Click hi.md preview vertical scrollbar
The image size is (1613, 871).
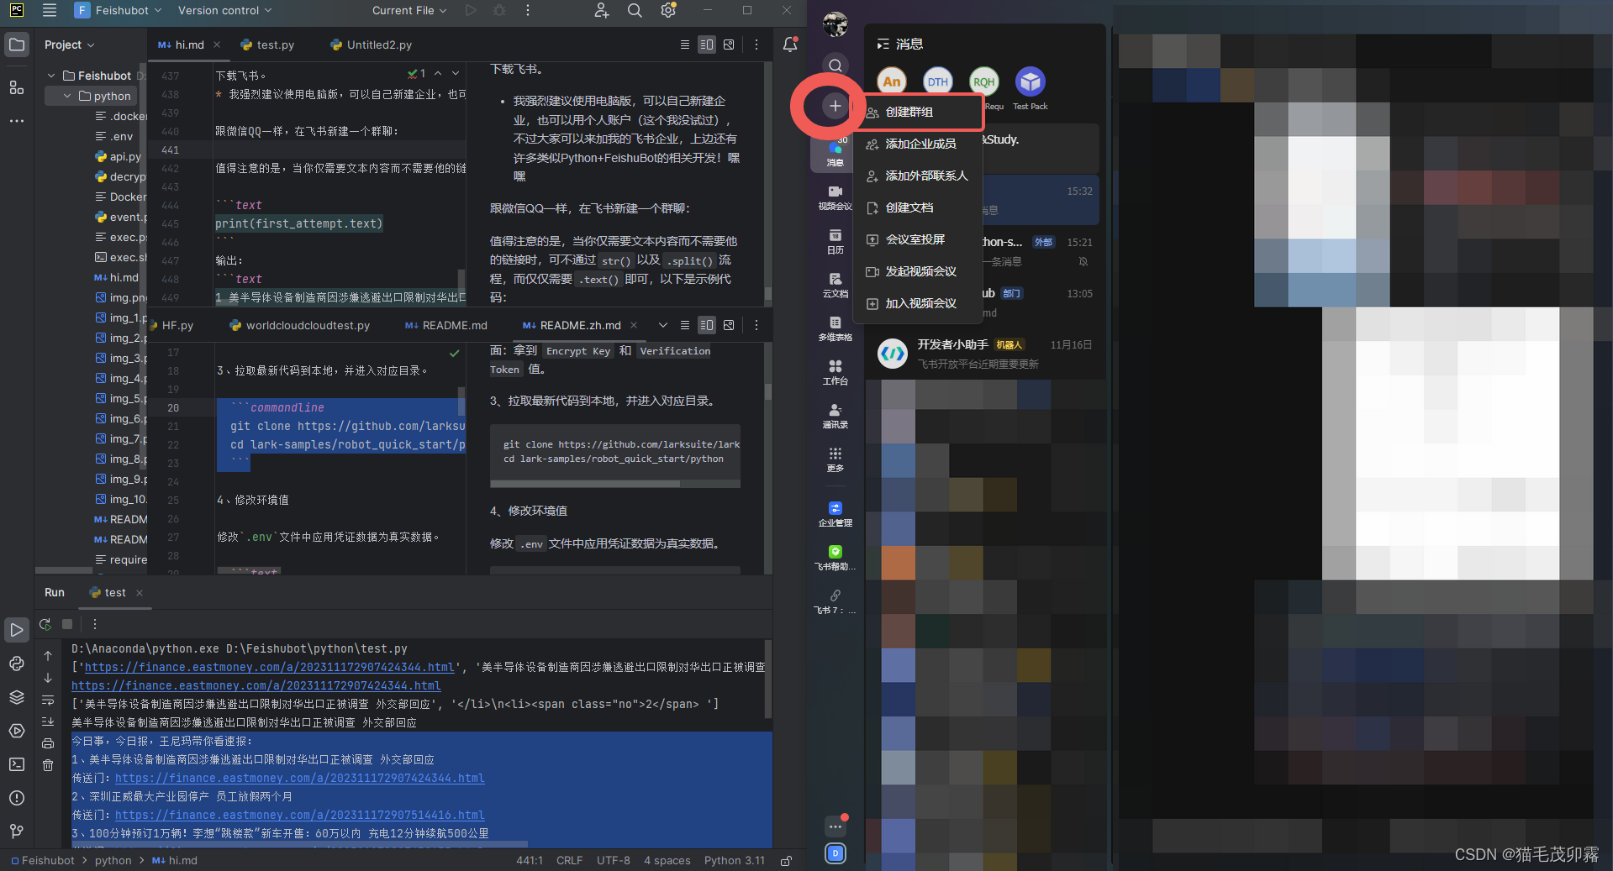tap(768, 294)
